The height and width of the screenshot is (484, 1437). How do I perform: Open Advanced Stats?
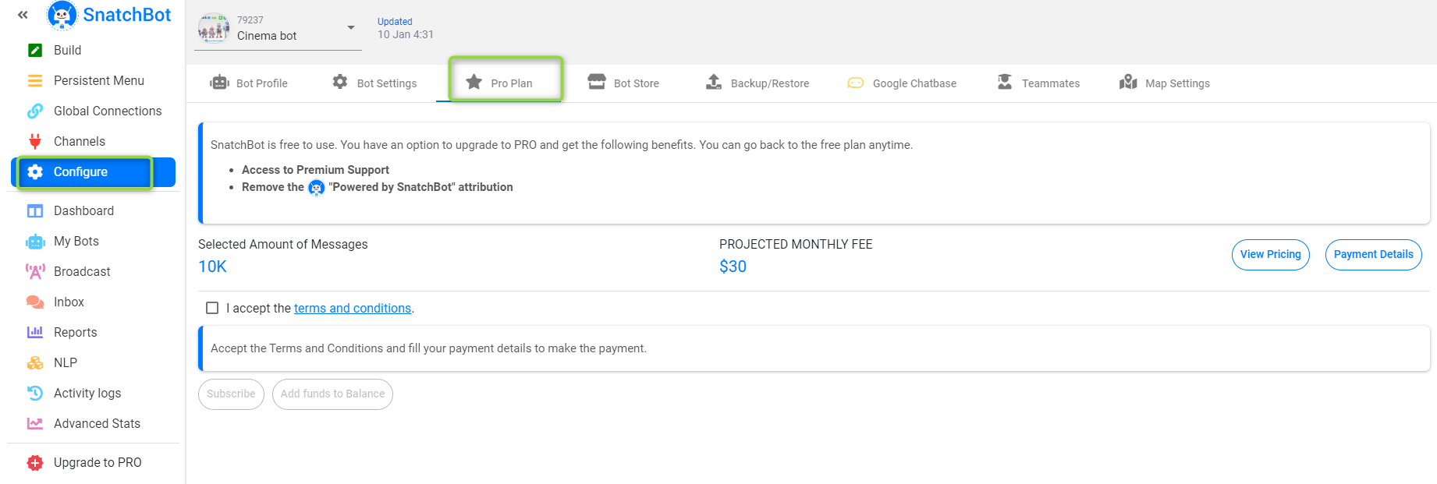pyautogui.click(x=94, y=423)
